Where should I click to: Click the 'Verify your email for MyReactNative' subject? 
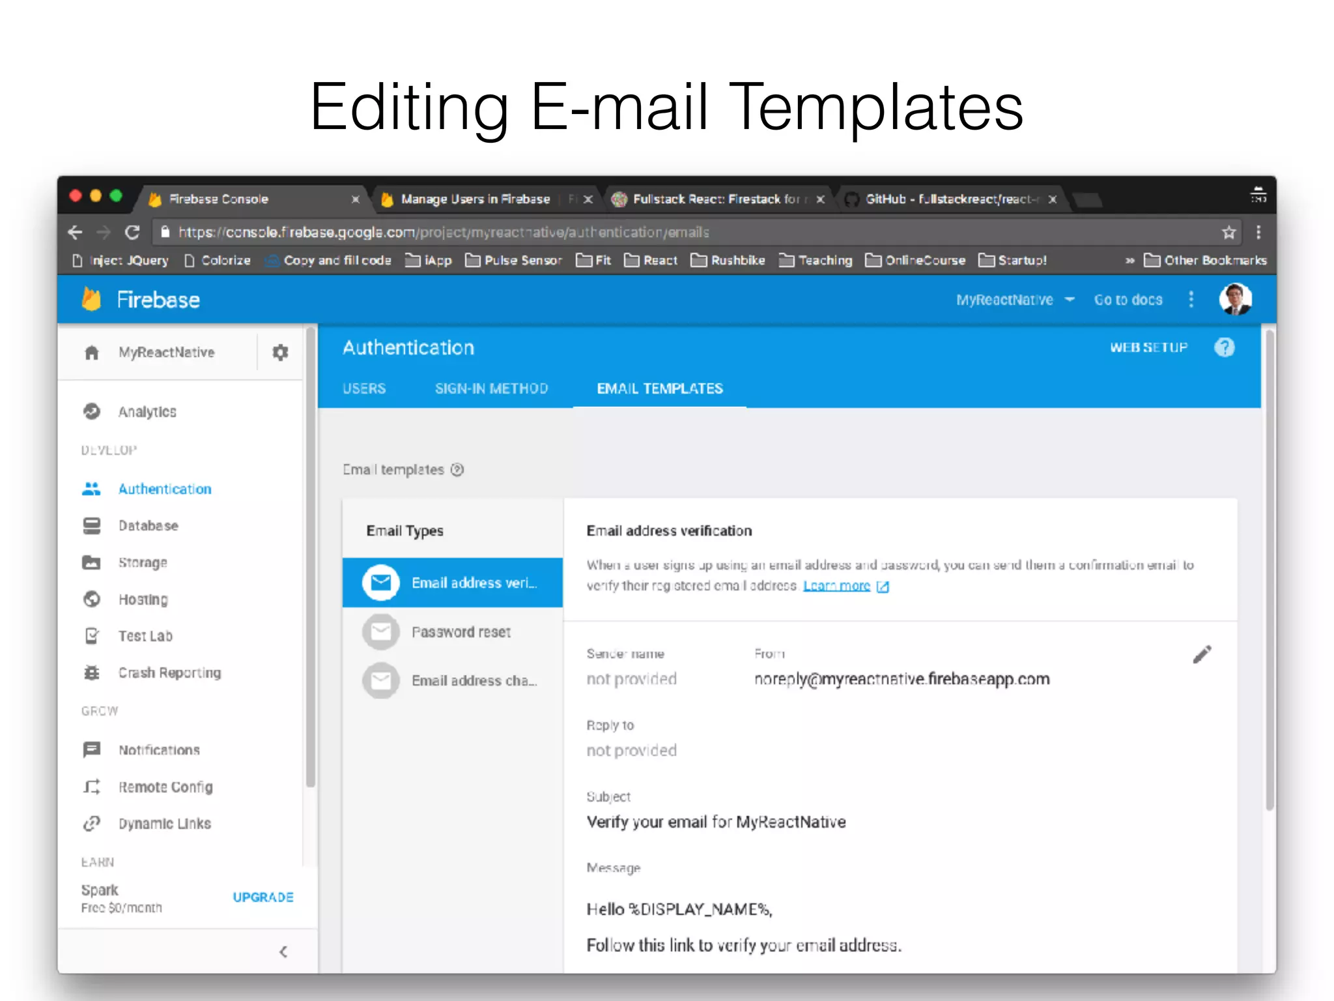717,822
